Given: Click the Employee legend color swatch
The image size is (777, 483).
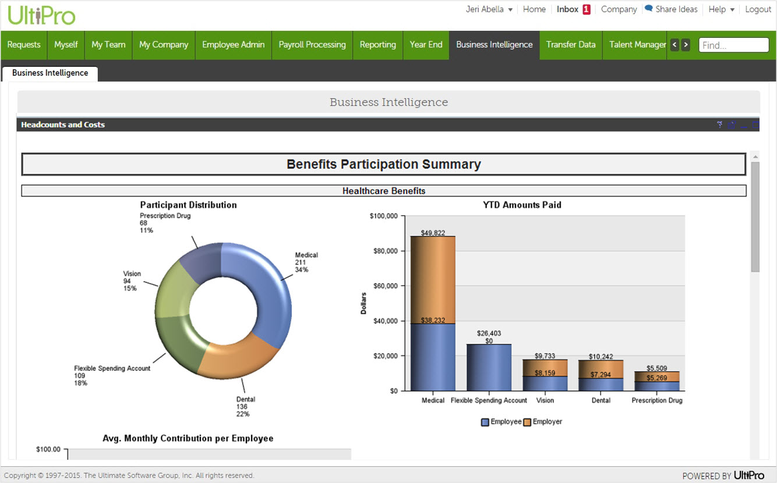Looking at the screenshot, I should point(485,422).
